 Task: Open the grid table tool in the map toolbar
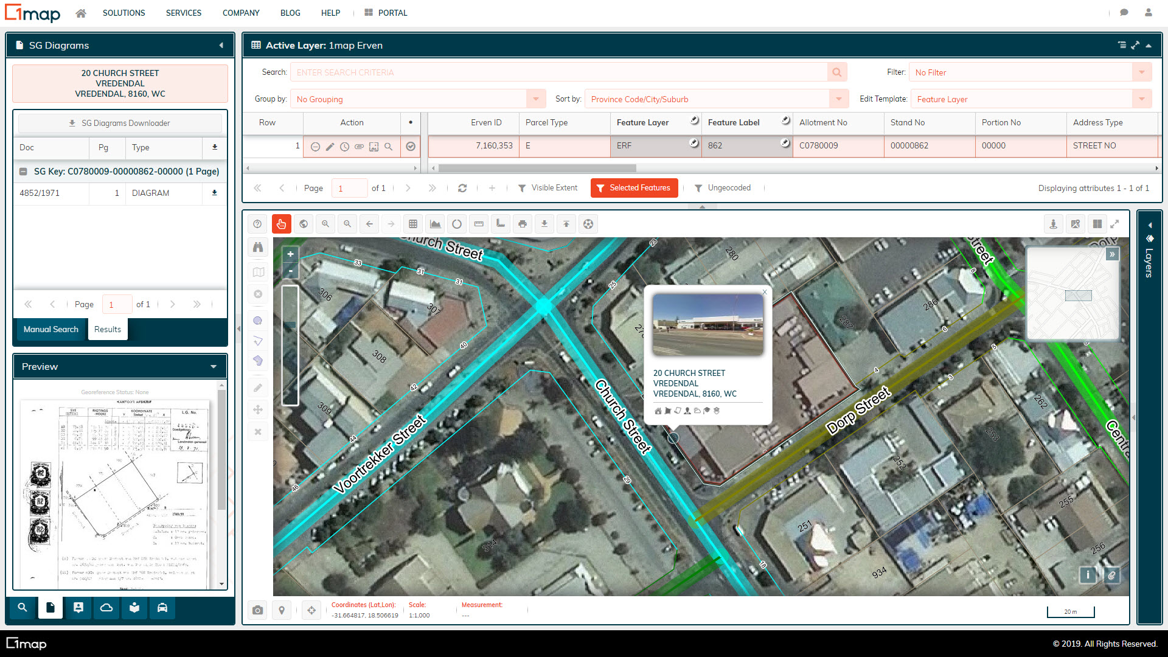[413, 224]
